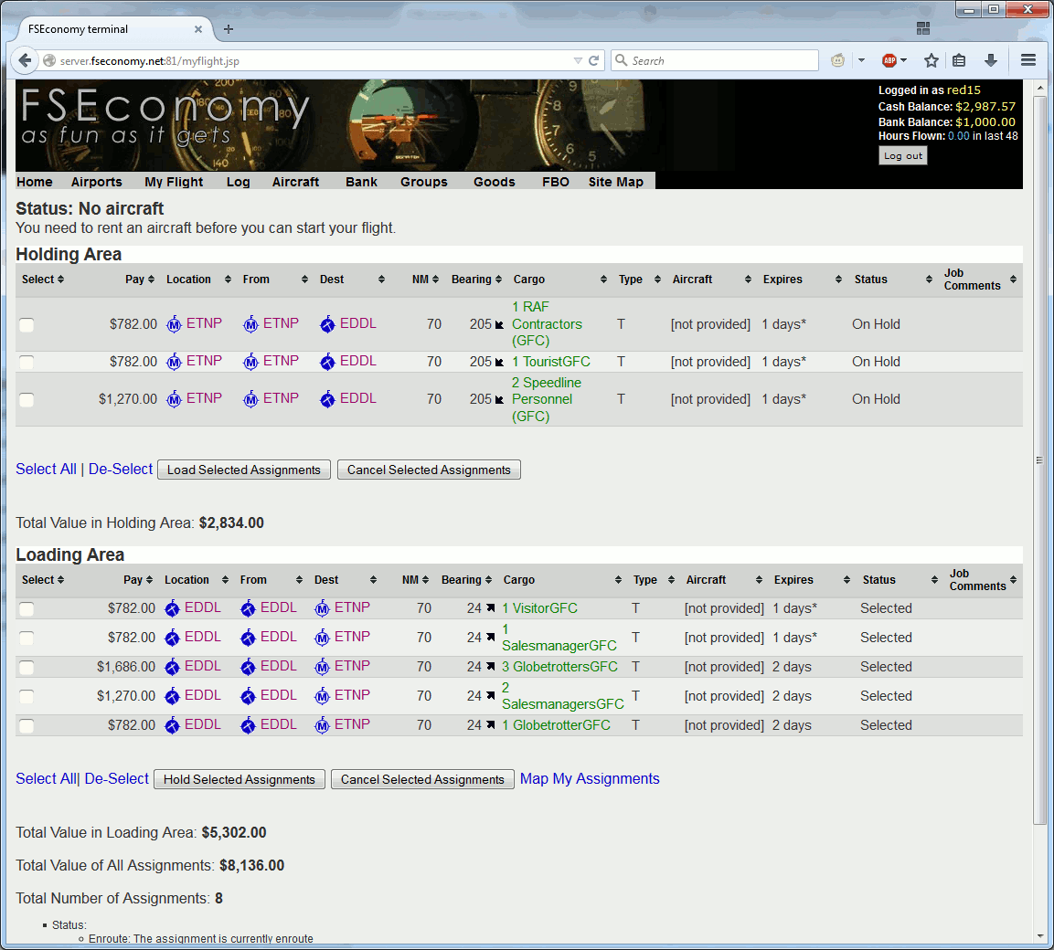Open the Site Map menu item
The height and width of the screenshot is (950, 1054).
pyautogui.click(x=616, y=182)
